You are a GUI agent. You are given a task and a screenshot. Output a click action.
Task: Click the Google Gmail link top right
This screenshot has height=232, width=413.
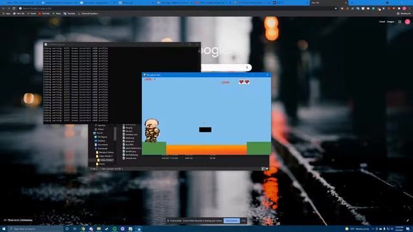[382, 22]
